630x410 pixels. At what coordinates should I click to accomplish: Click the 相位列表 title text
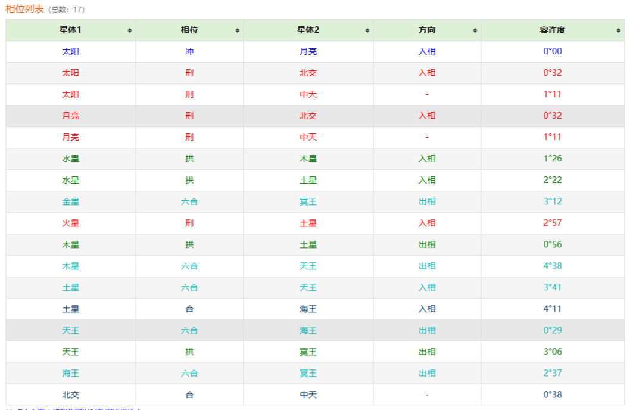coord(24,9)
